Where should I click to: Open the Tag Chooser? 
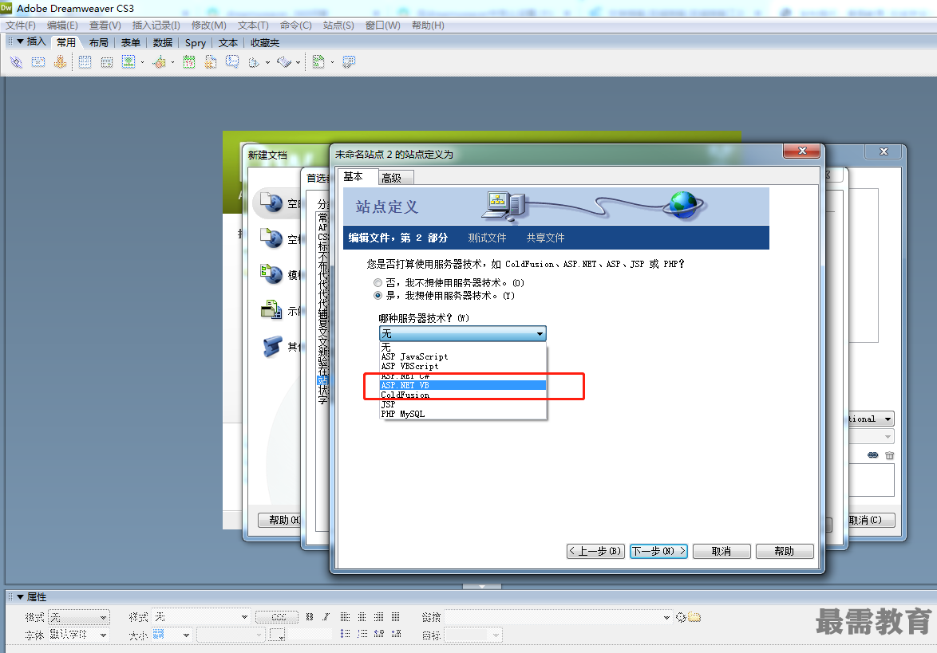[x=349, y=62]
